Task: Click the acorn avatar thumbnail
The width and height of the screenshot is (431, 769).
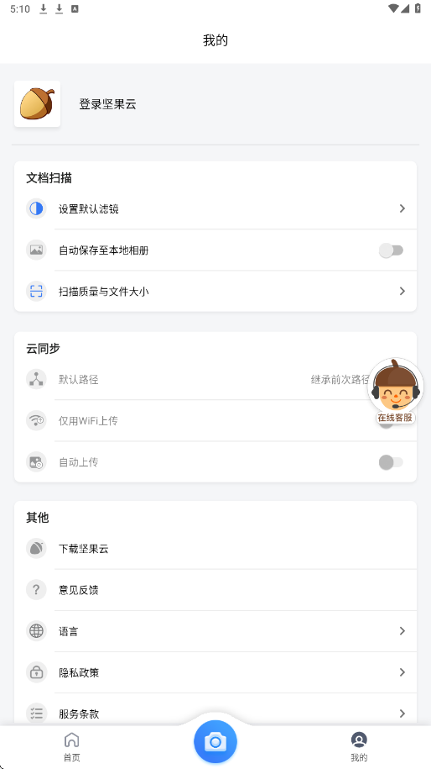Action: tap(37, 104)
